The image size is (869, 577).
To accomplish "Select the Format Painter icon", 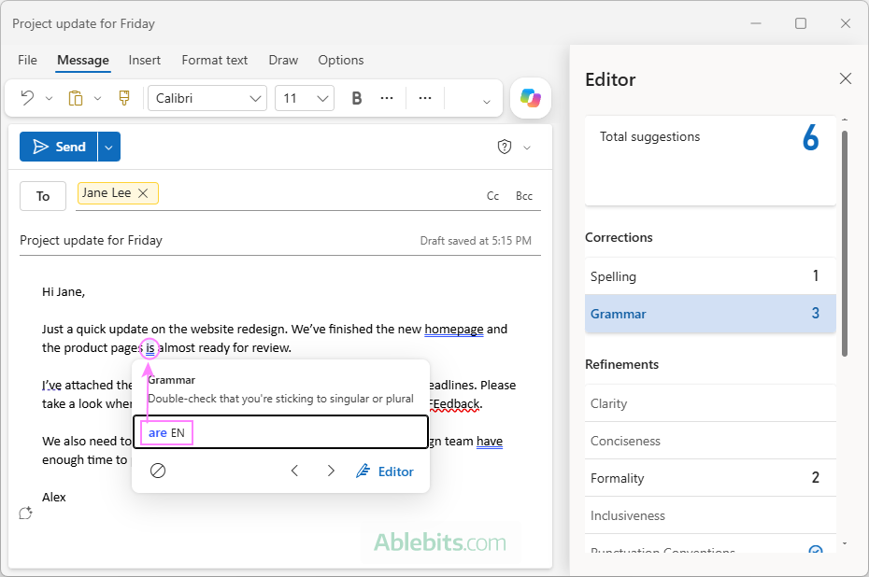I will click(x=124, y=98).
